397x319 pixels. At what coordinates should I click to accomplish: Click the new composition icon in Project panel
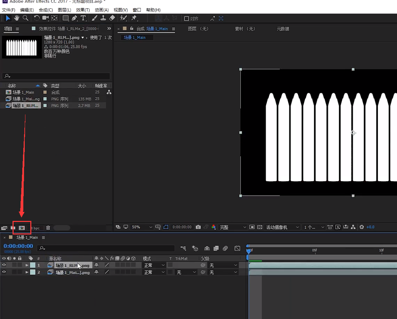tap(22, 228)
